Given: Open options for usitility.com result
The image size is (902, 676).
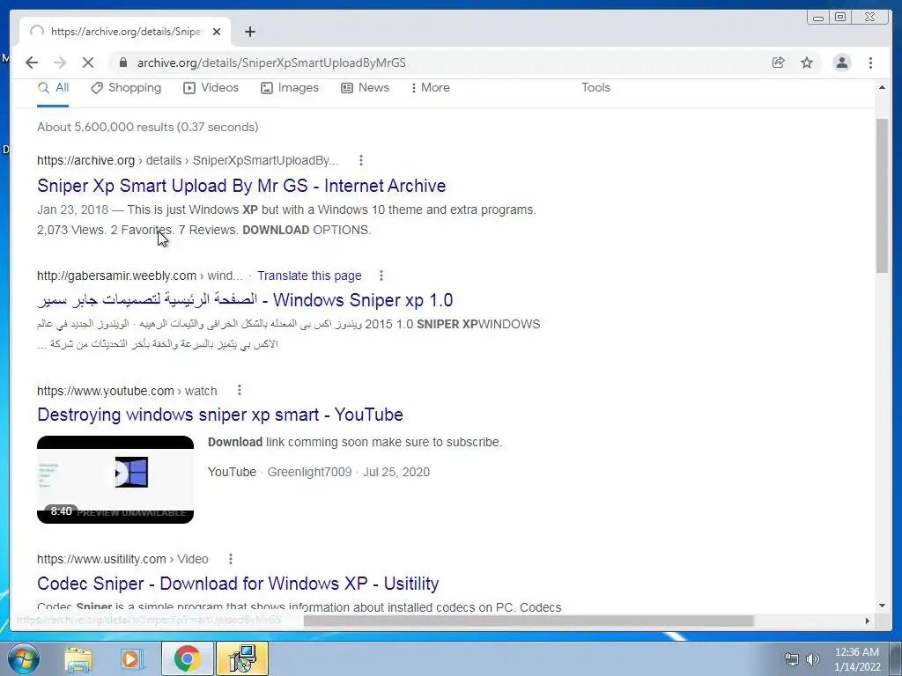Looking at the screenshot, I should point(230,559).
